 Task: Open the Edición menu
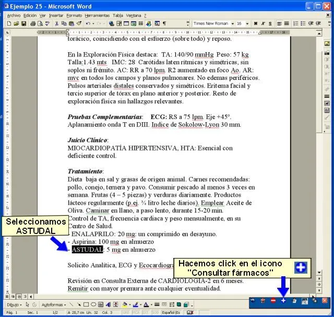pos(30,16)
